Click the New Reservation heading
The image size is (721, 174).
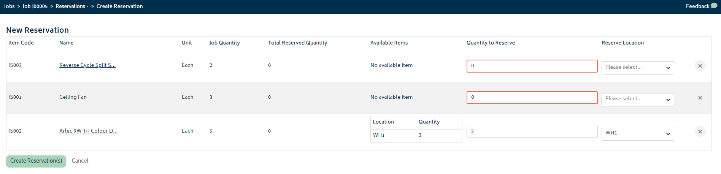pos(37,30)
